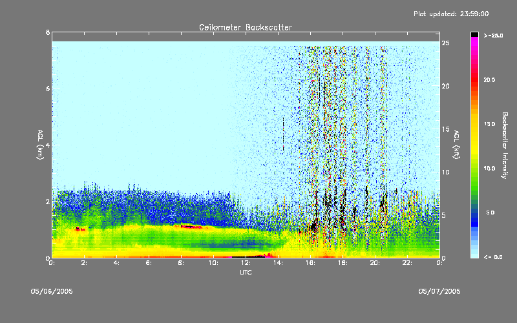The width and height of the screenshot is (517, 323).
Task: Click the 5 kft tick label
Action: [444, 215]
